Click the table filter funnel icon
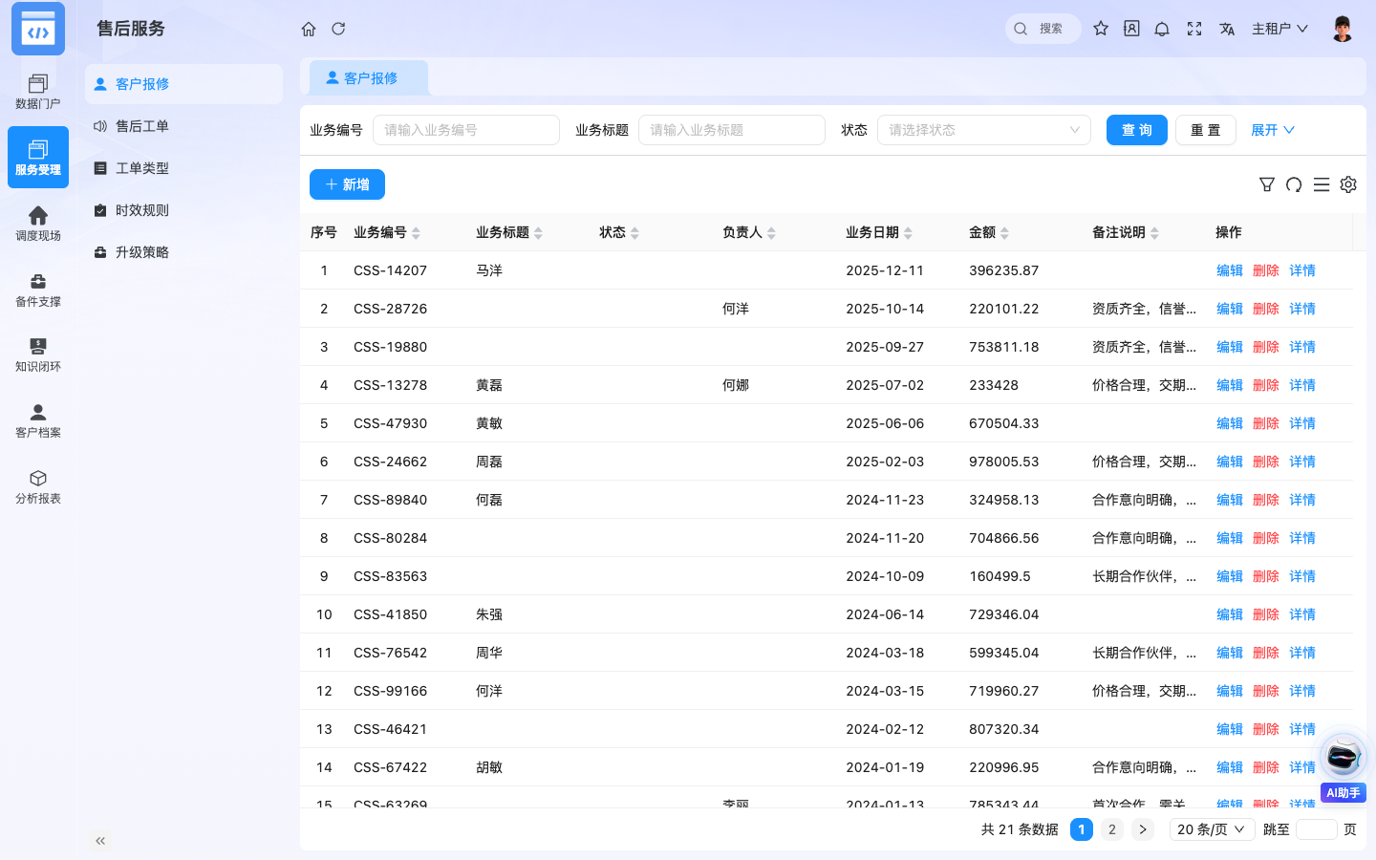The height and width of the screenshot is (860, 1376). [x=1267, y=184]
